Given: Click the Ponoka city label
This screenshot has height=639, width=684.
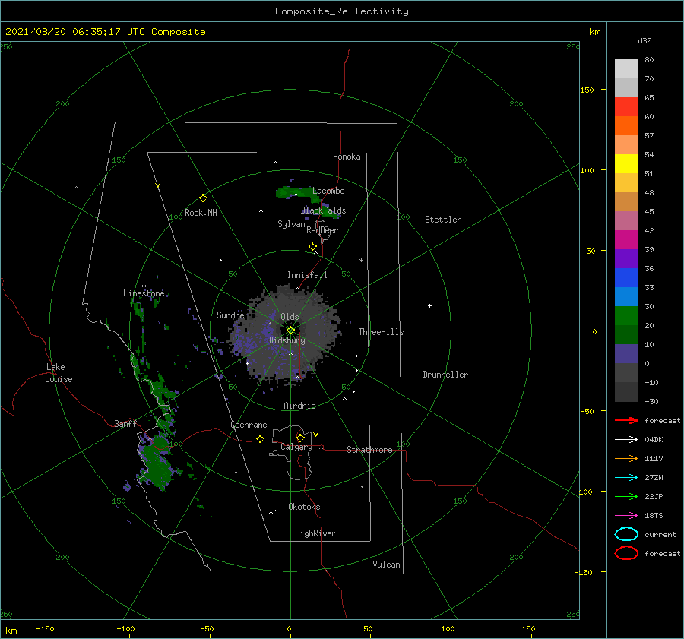Looking at the screenshot, I should coord(347,157).
